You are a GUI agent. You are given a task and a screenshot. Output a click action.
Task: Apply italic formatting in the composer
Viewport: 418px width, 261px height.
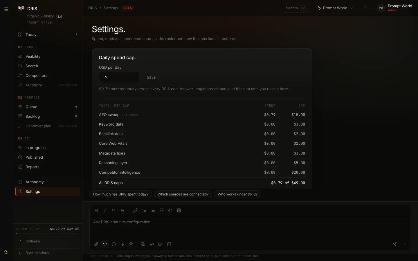pyautogui.click(x=105, y=211)
